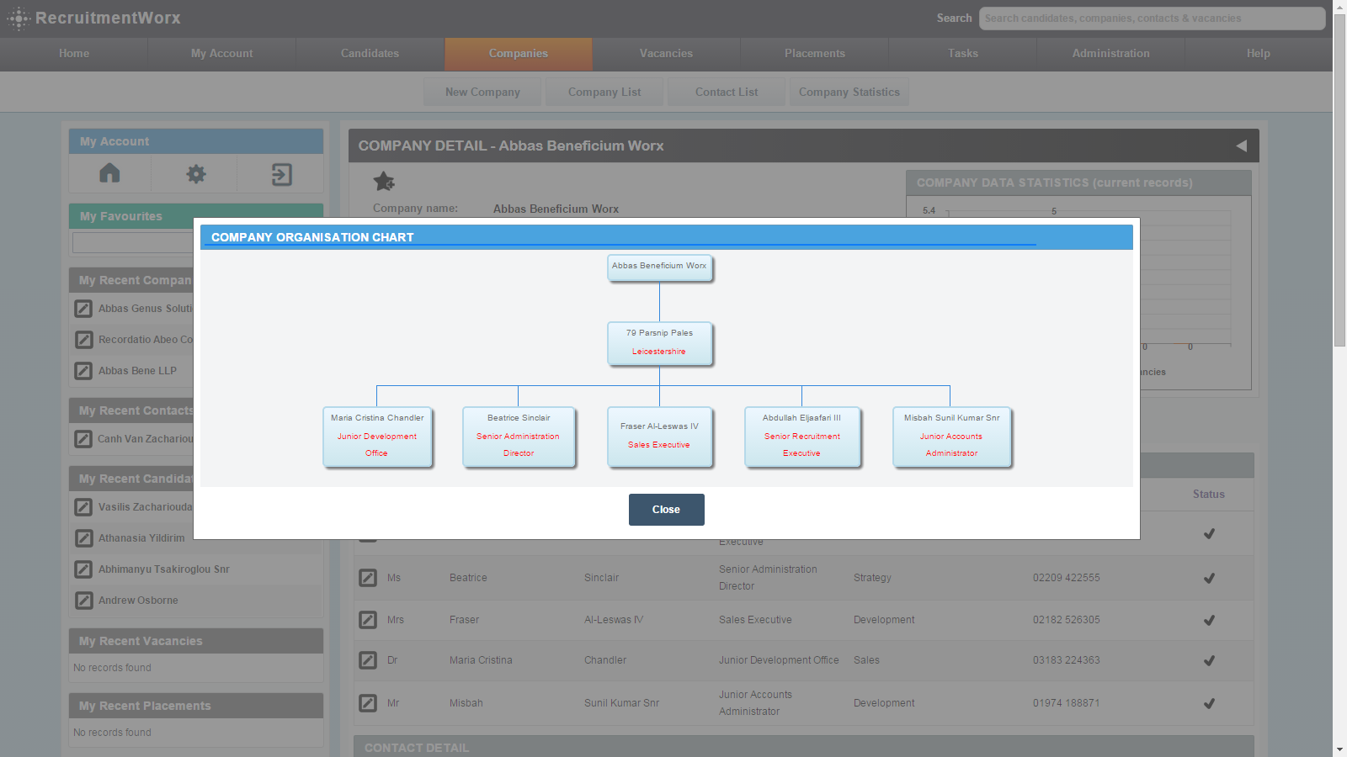Open the Tasks tab

pyautogui.click(x=963, y=54)
